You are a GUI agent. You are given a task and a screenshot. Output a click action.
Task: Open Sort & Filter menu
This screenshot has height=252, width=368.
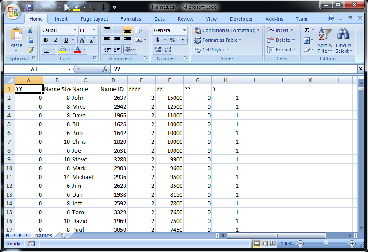[x=325, y=40]
